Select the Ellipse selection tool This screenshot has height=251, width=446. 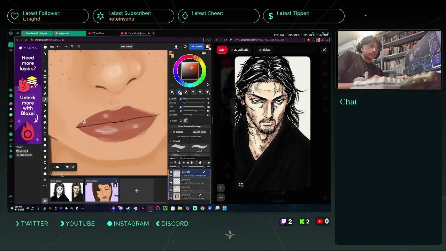[45, 64]
